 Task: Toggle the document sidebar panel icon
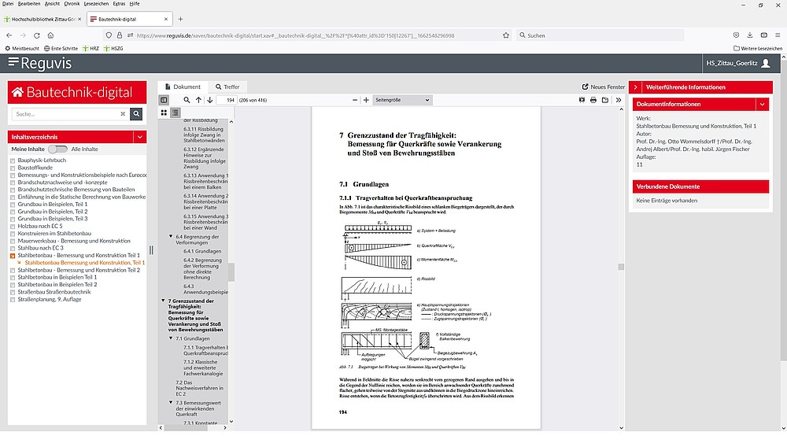click(x=164, y=101)
